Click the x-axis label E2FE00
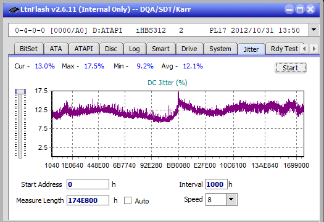 (205, 165)
